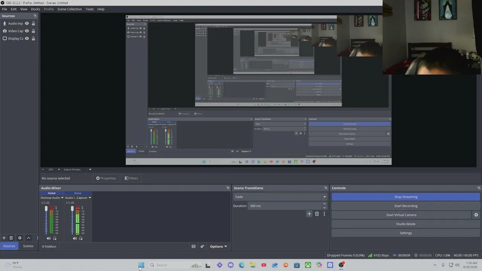This screenshot has height=271, width=482.
Task: Toggle monitoring headphones for Audio Input Capture
Action: pos(81,238)
